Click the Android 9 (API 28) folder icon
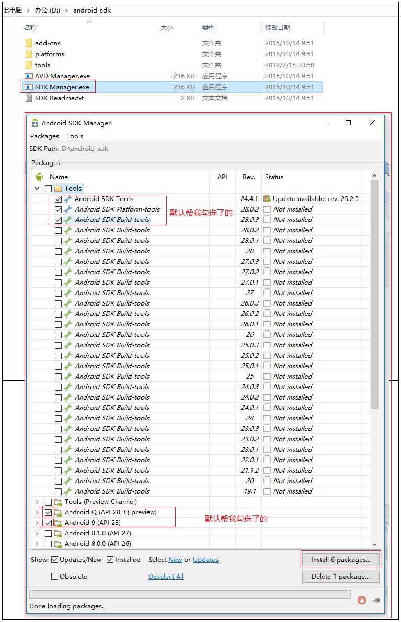Viewport: 401px width, 622px height. pyautogui.click(x=58, y=523)
